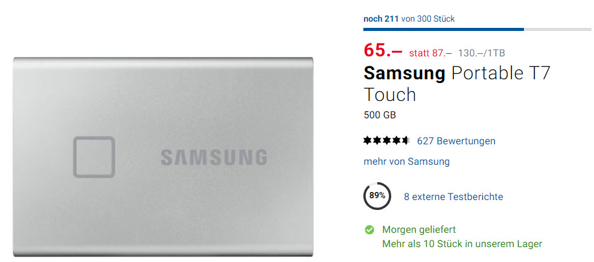Click the Morgen geliefert delivery text
This screenshot has width=594, height=262.
click(x=419, y=229)
